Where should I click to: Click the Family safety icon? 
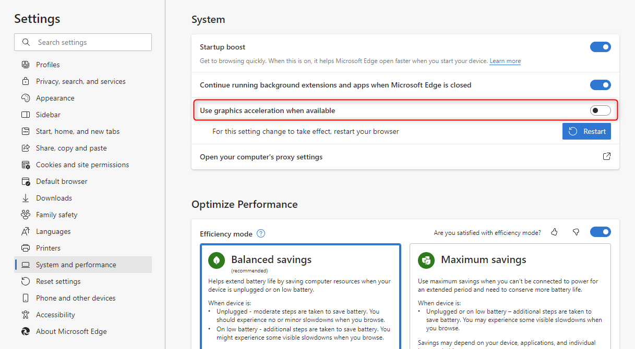26,214
